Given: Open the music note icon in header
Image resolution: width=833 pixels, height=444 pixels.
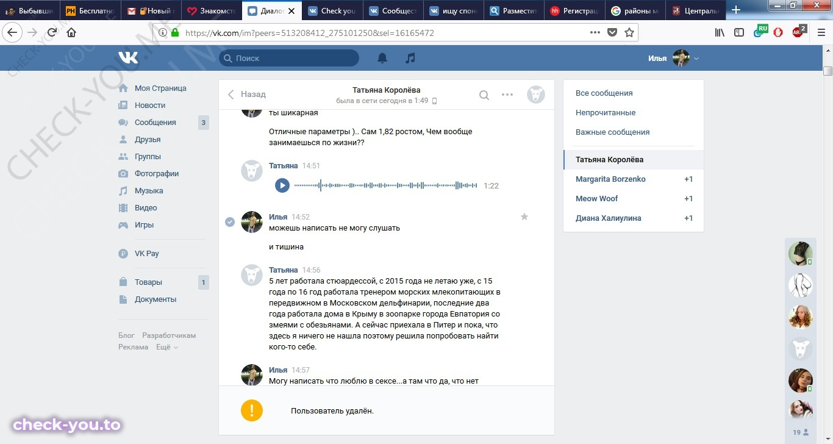Looking at the screenshot, I should click(410, 58).
